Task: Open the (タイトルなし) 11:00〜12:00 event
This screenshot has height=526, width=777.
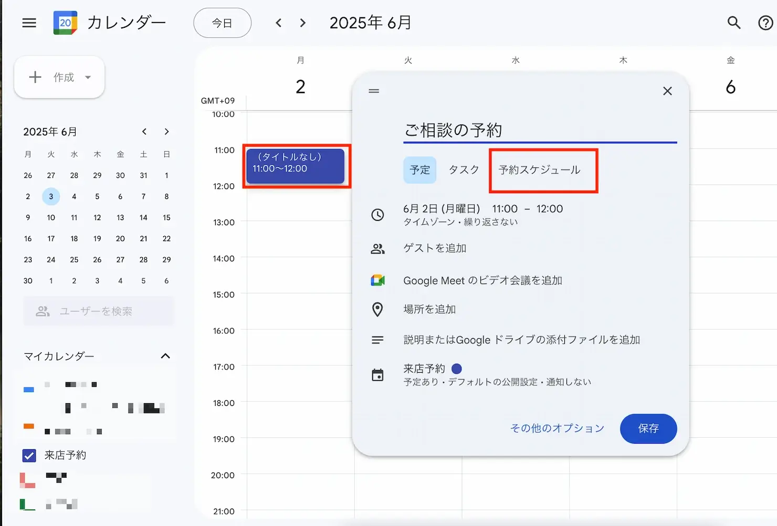Action: coord(295,166)
